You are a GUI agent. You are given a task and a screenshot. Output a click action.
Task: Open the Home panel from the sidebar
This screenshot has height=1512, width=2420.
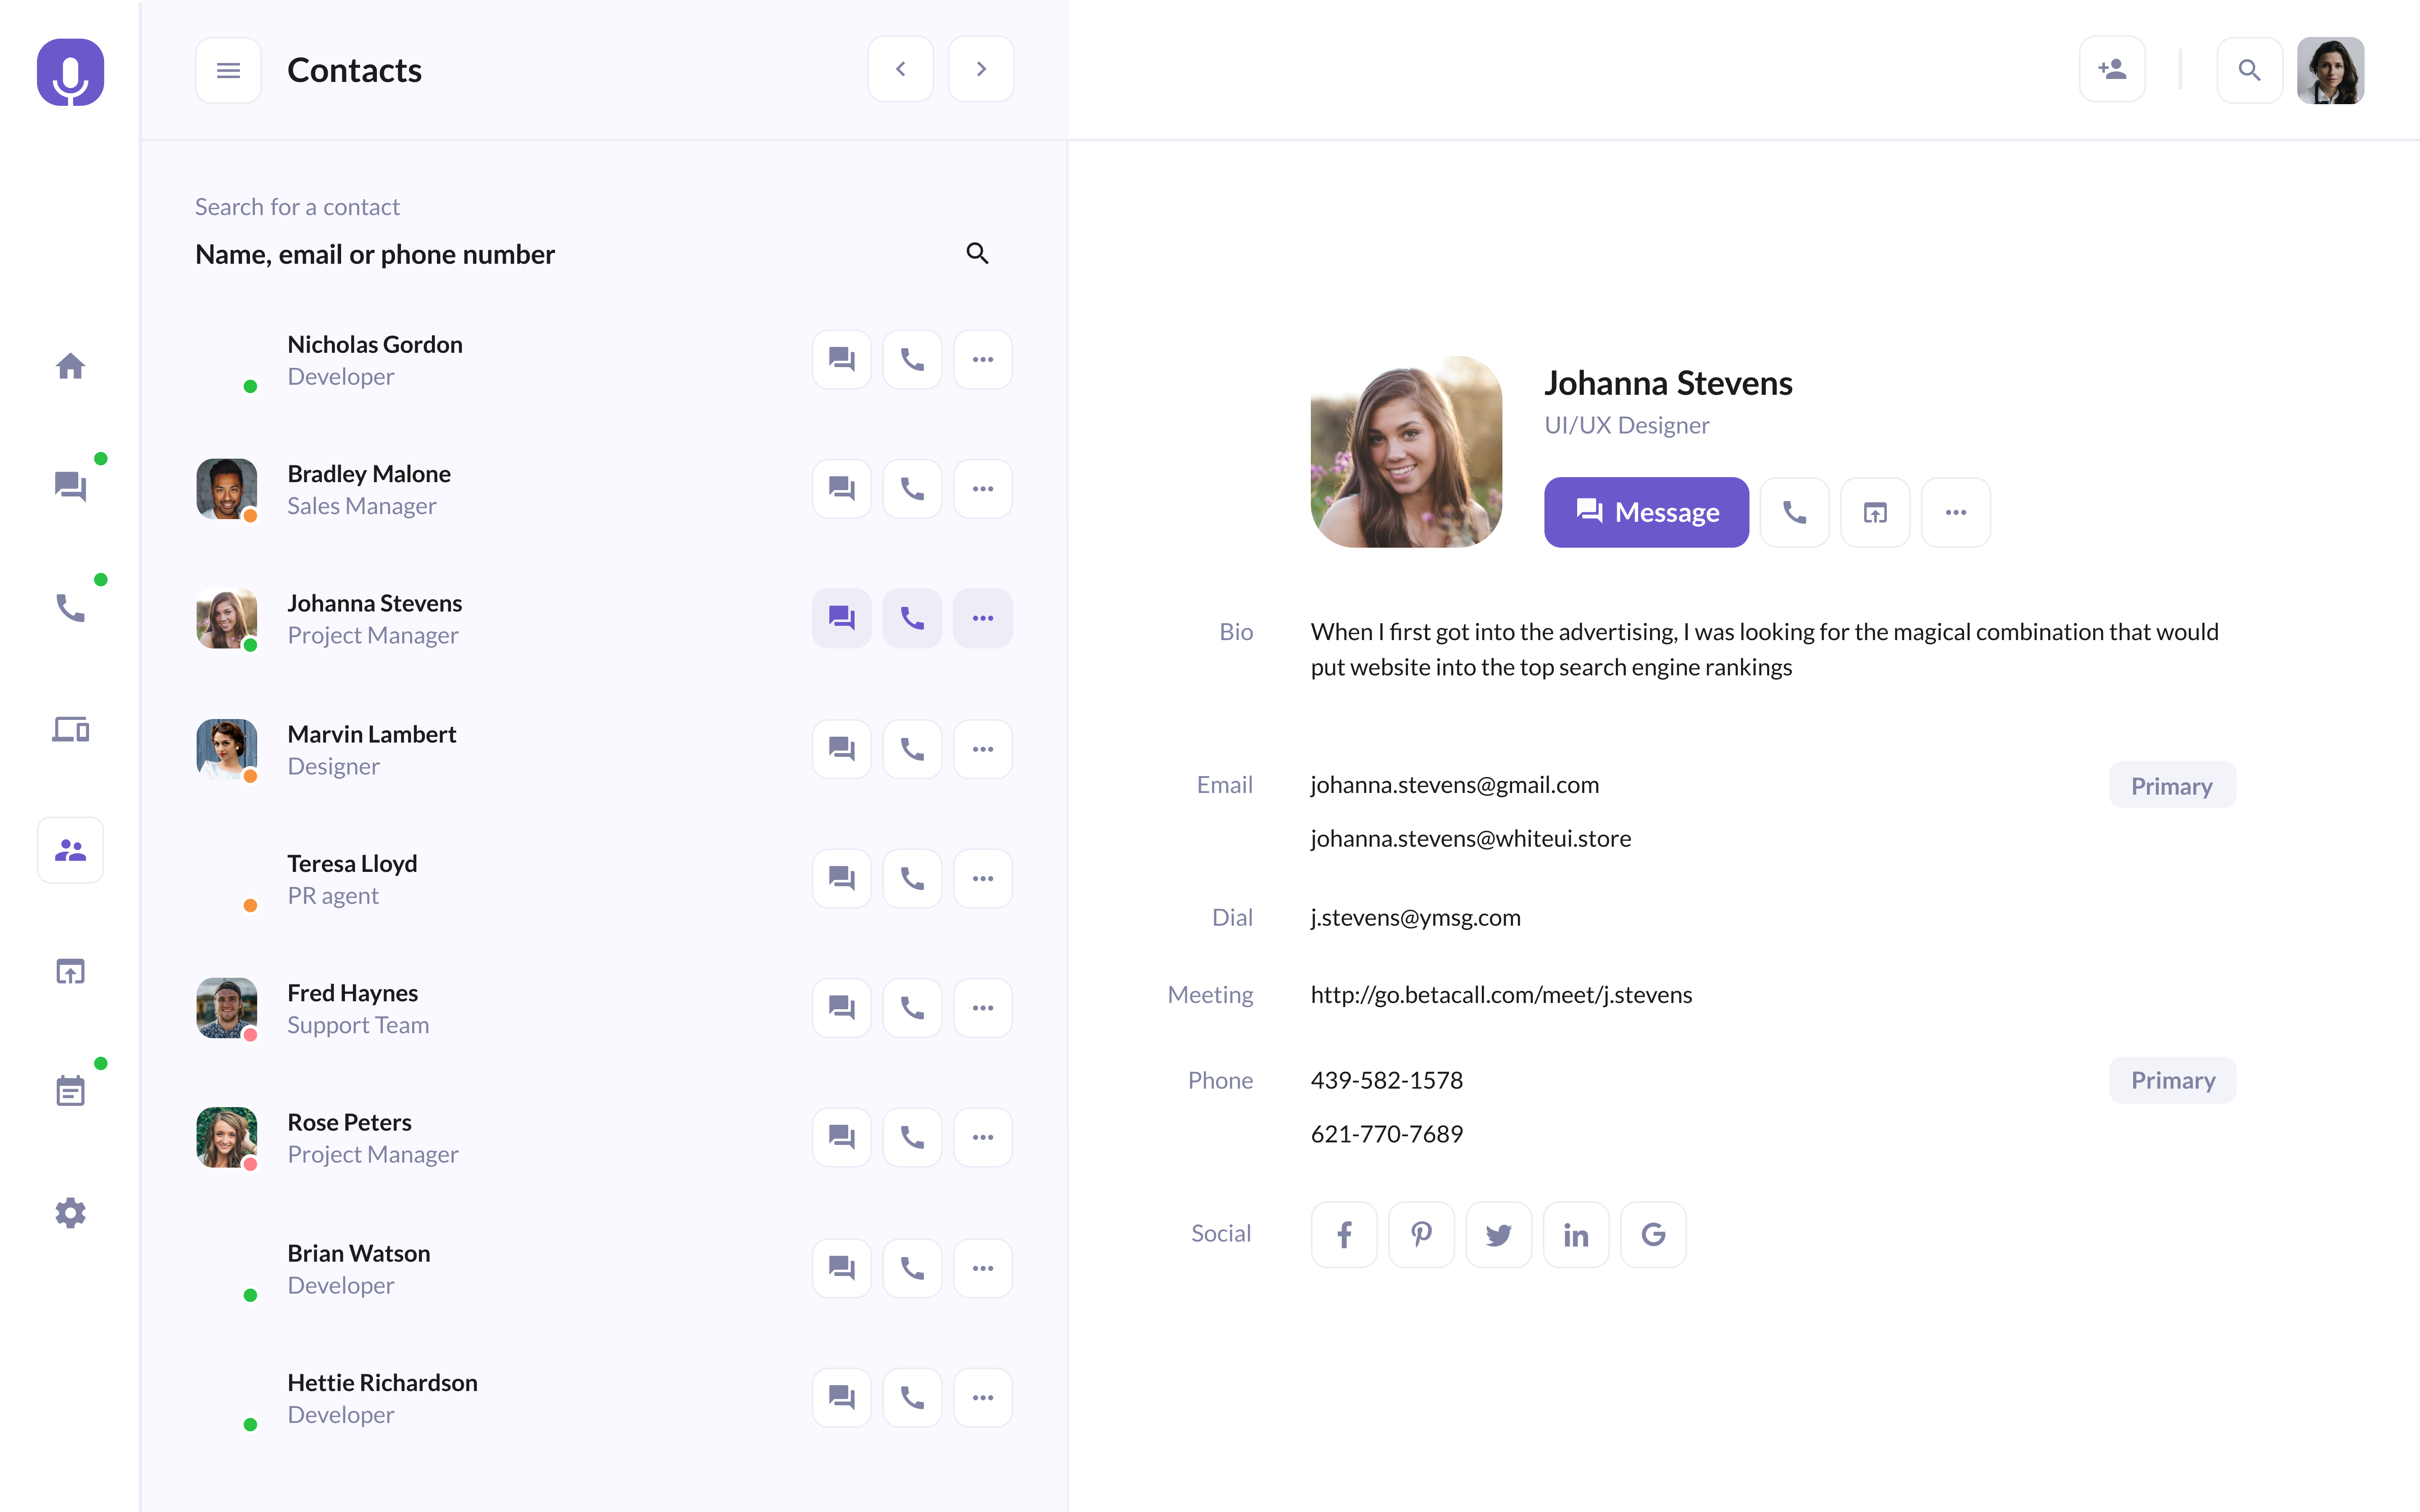click(70, 366)
